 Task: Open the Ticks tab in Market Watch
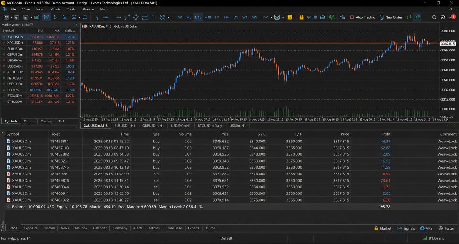click(62, 122)
